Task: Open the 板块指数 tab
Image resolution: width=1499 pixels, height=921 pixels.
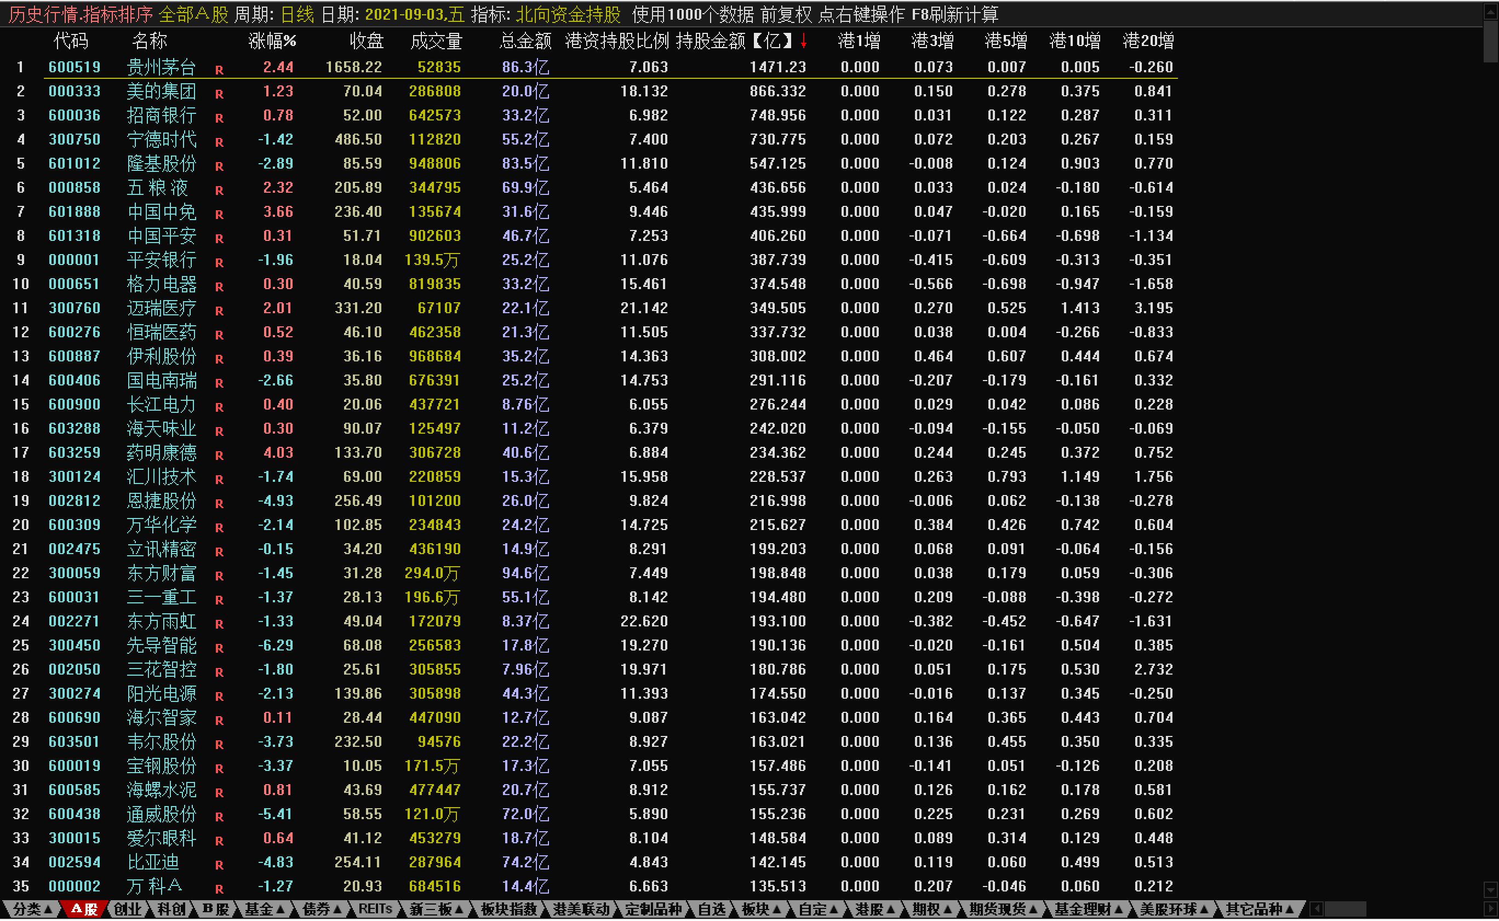Action: 509,909
